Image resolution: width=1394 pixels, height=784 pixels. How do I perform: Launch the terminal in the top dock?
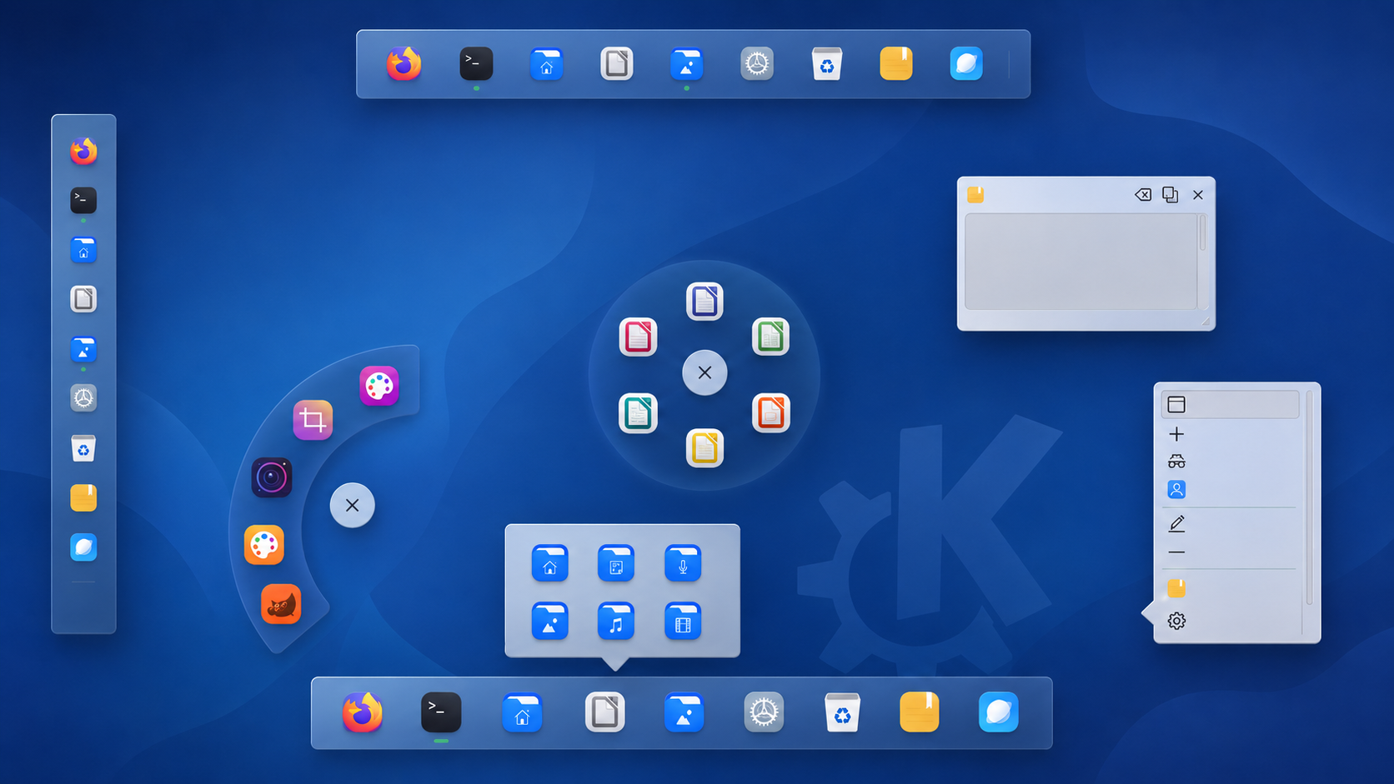pos(476,63)
